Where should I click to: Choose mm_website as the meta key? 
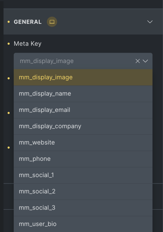coord(37,143)
